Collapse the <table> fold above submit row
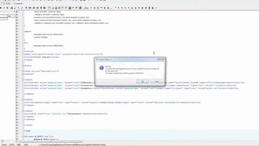Viewport: 259px width, 146px height. (23, 100)
